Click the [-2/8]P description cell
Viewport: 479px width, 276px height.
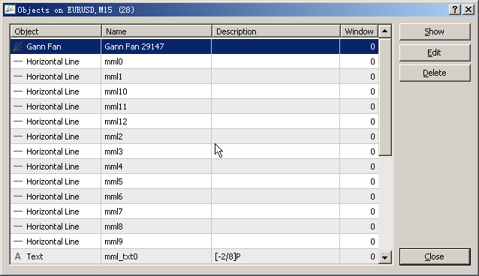[x=276, y=256]
